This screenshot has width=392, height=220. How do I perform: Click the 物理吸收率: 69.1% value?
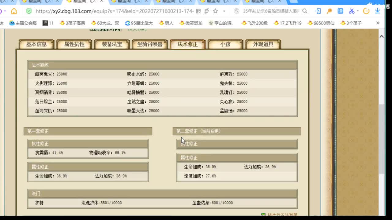coord(107,153)
